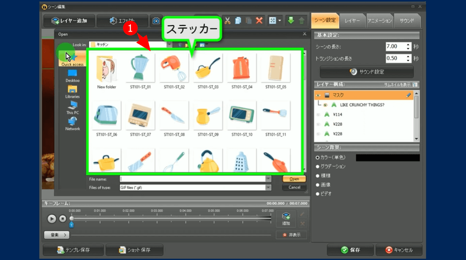Switch to the アニメーション tab
Screen dimensions: 466x260
pyautogui.click(x=379, y=21)
